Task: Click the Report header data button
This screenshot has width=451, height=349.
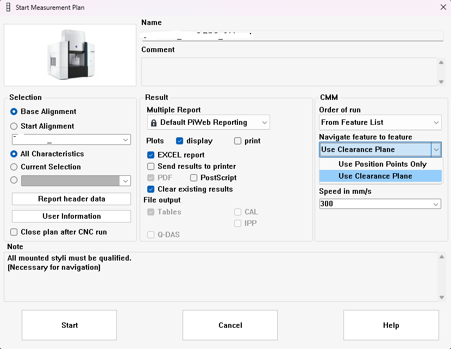Action: click(71, 199)
